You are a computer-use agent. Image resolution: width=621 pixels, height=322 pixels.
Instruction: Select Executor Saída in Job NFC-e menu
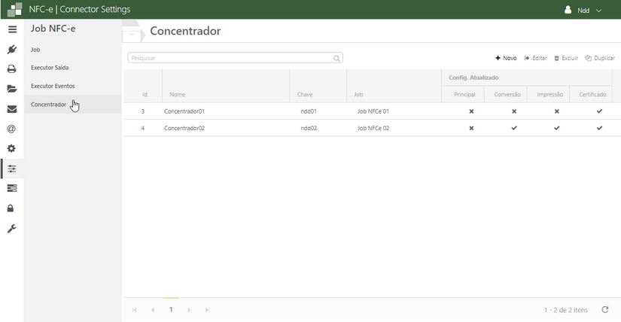(x=50, y=68)
